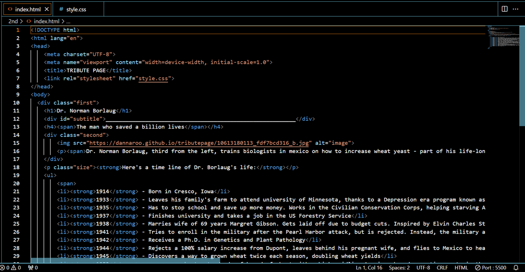Screen dimensions: 525x272
Task: Select line number 10 in the gutter
Action: 16,103
